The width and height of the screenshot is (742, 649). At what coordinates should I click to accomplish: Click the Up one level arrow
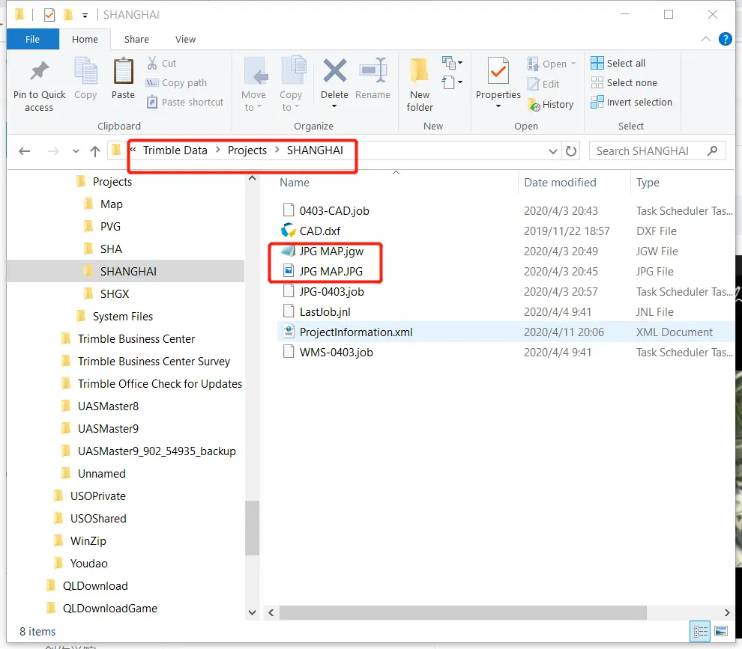95,151
